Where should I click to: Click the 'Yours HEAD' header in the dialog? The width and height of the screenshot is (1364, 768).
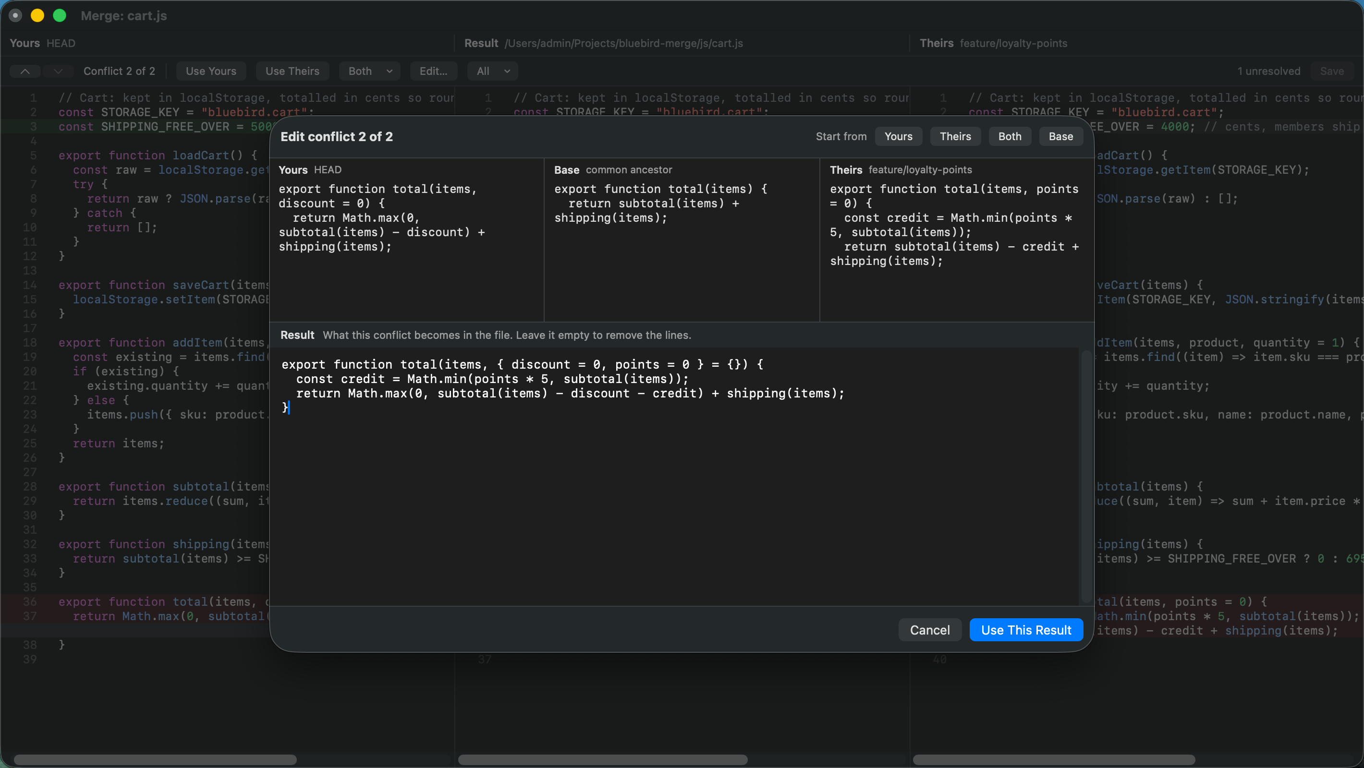[x=310, y=170]
